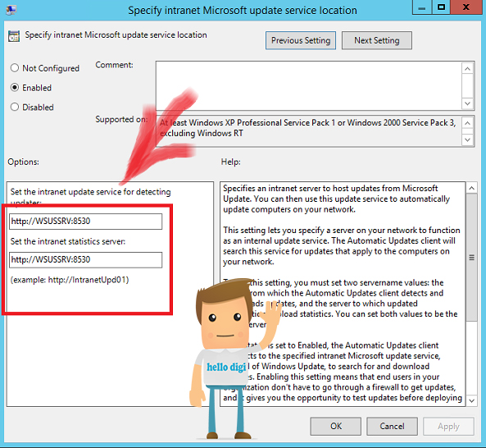Close the dialog with the X button
This screenshot has width=486, height=448.
[466, 7]
